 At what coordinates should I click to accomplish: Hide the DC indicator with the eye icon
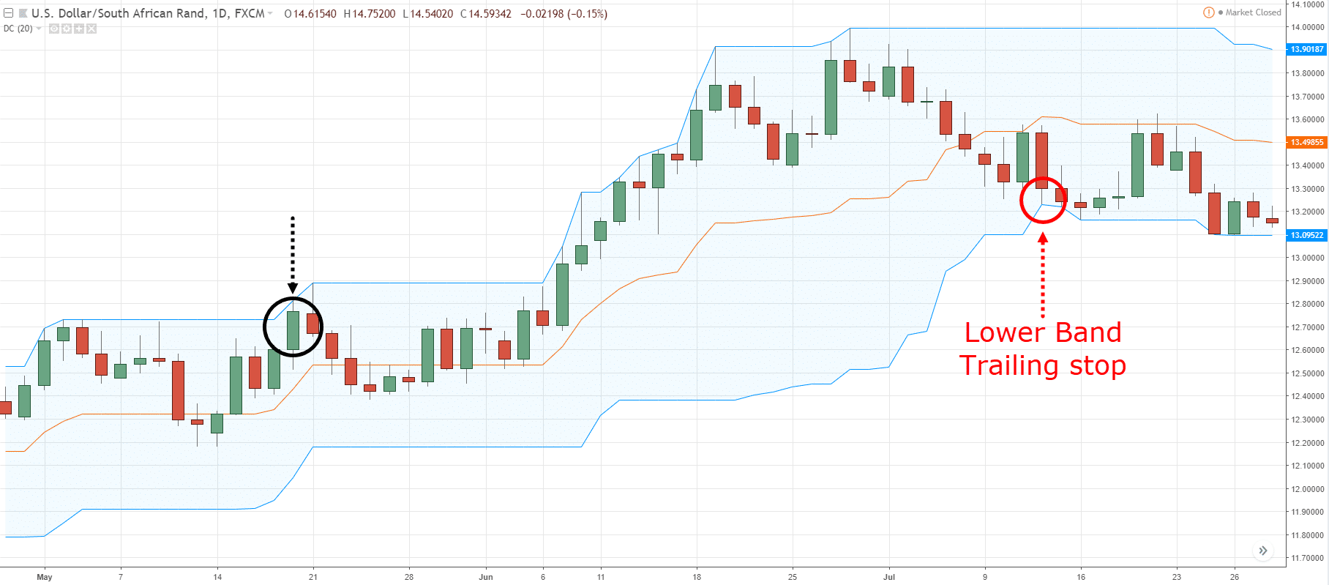pyautogui.click(x=53, y=29)
